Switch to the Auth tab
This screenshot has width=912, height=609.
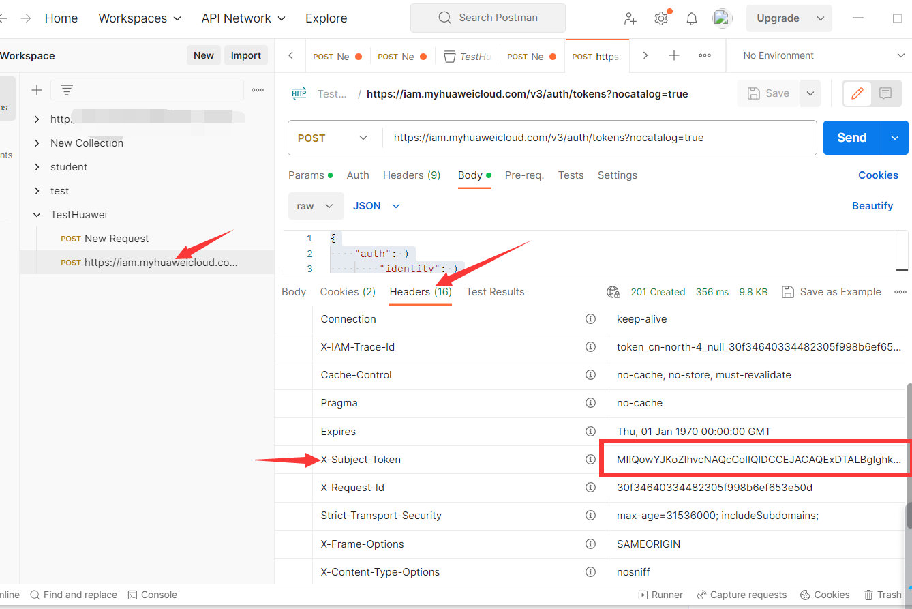coord(358,175)
